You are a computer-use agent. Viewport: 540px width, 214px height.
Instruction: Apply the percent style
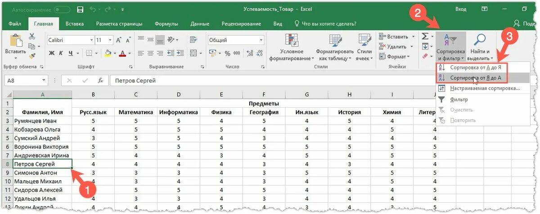227,53
